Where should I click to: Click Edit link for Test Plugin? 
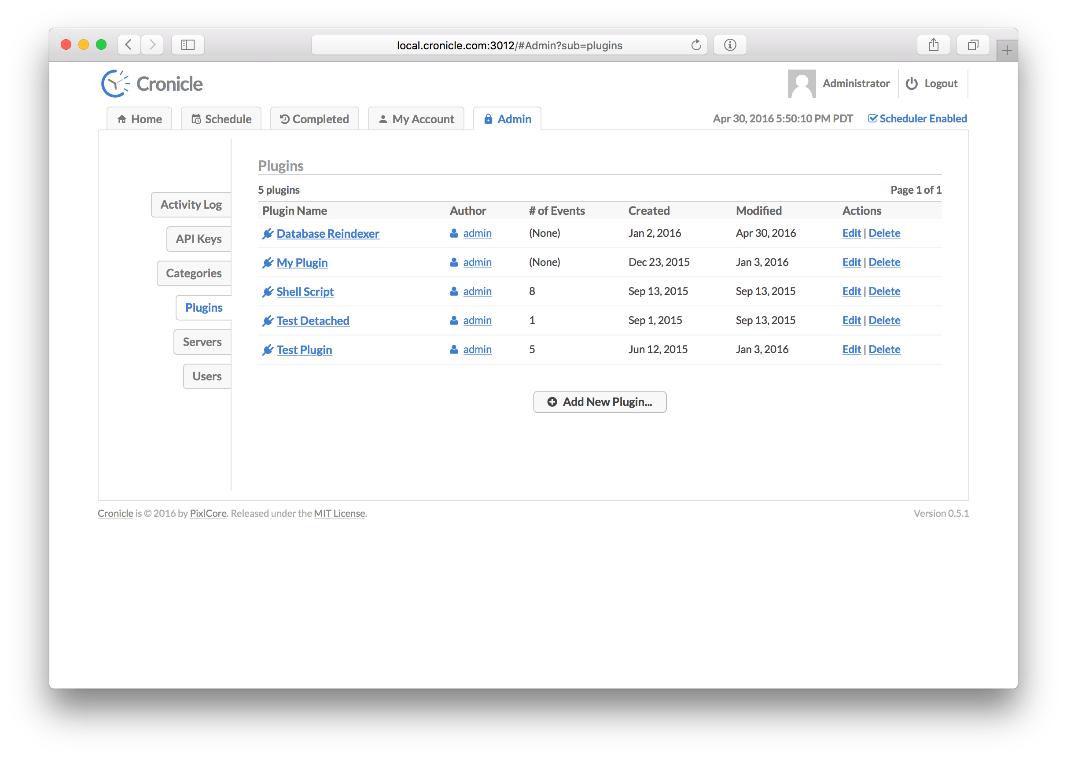[x=850, y=348]
